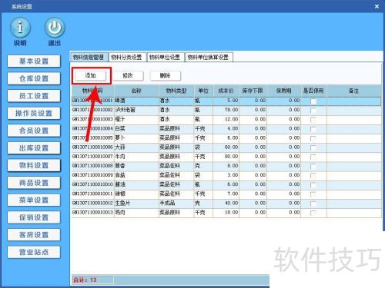Open 员工设置 sidebar button
Screen dimensions: 385x288
tap(34, 96)
